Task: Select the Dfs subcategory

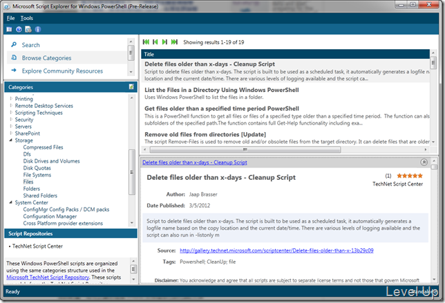Action: (27, 154)
